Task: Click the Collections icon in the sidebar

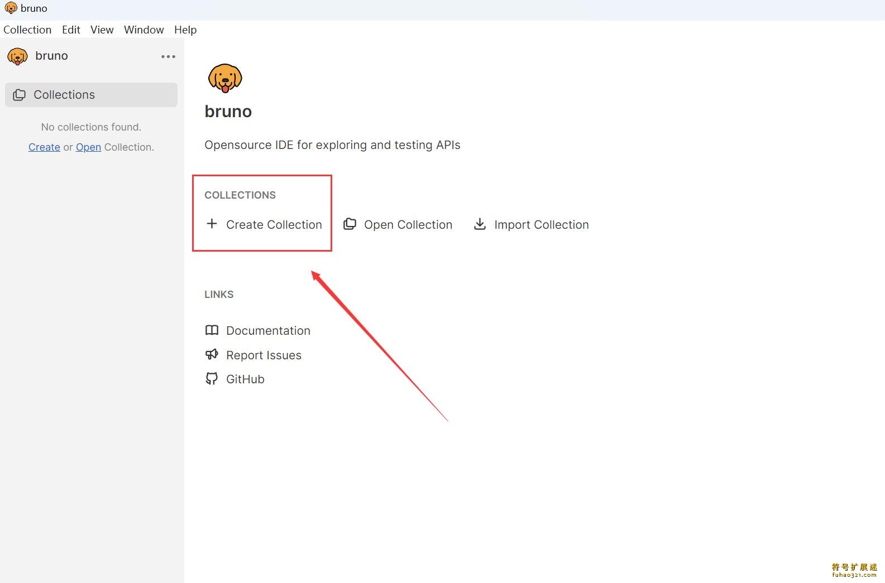Action: (x=20, y=95)
